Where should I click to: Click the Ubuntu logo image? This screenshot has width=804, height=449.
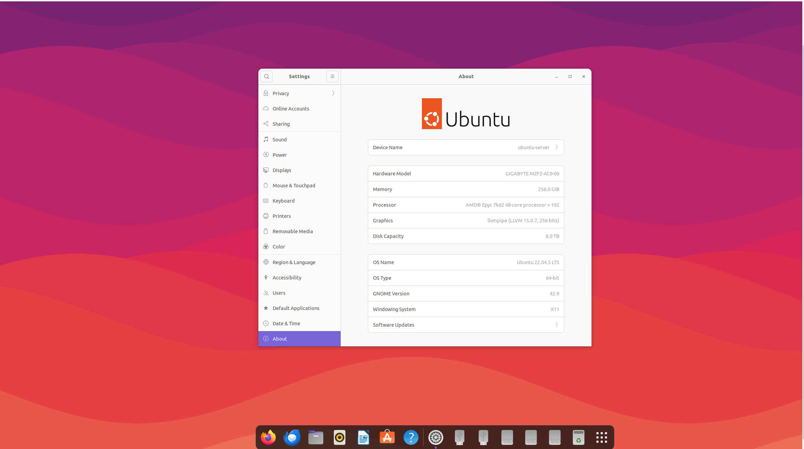click(465, 114)
